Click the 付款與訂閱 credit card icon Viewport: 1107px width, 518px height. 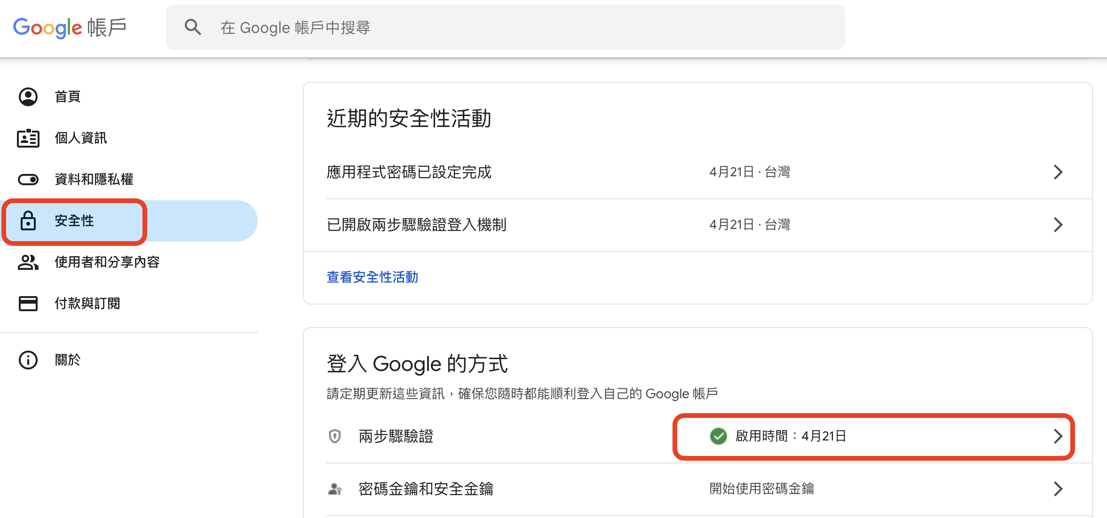pos(28,304)
